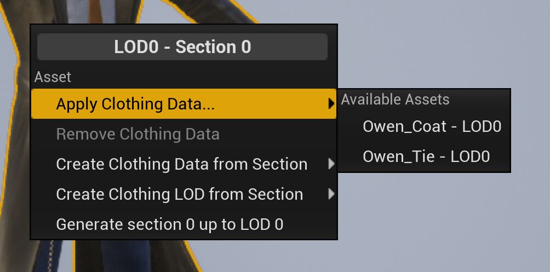The height and width of the screenshot is (272, 550).
Task: Expand arrow next to Create Clothing Data from Section
Action: click(331, 164)
